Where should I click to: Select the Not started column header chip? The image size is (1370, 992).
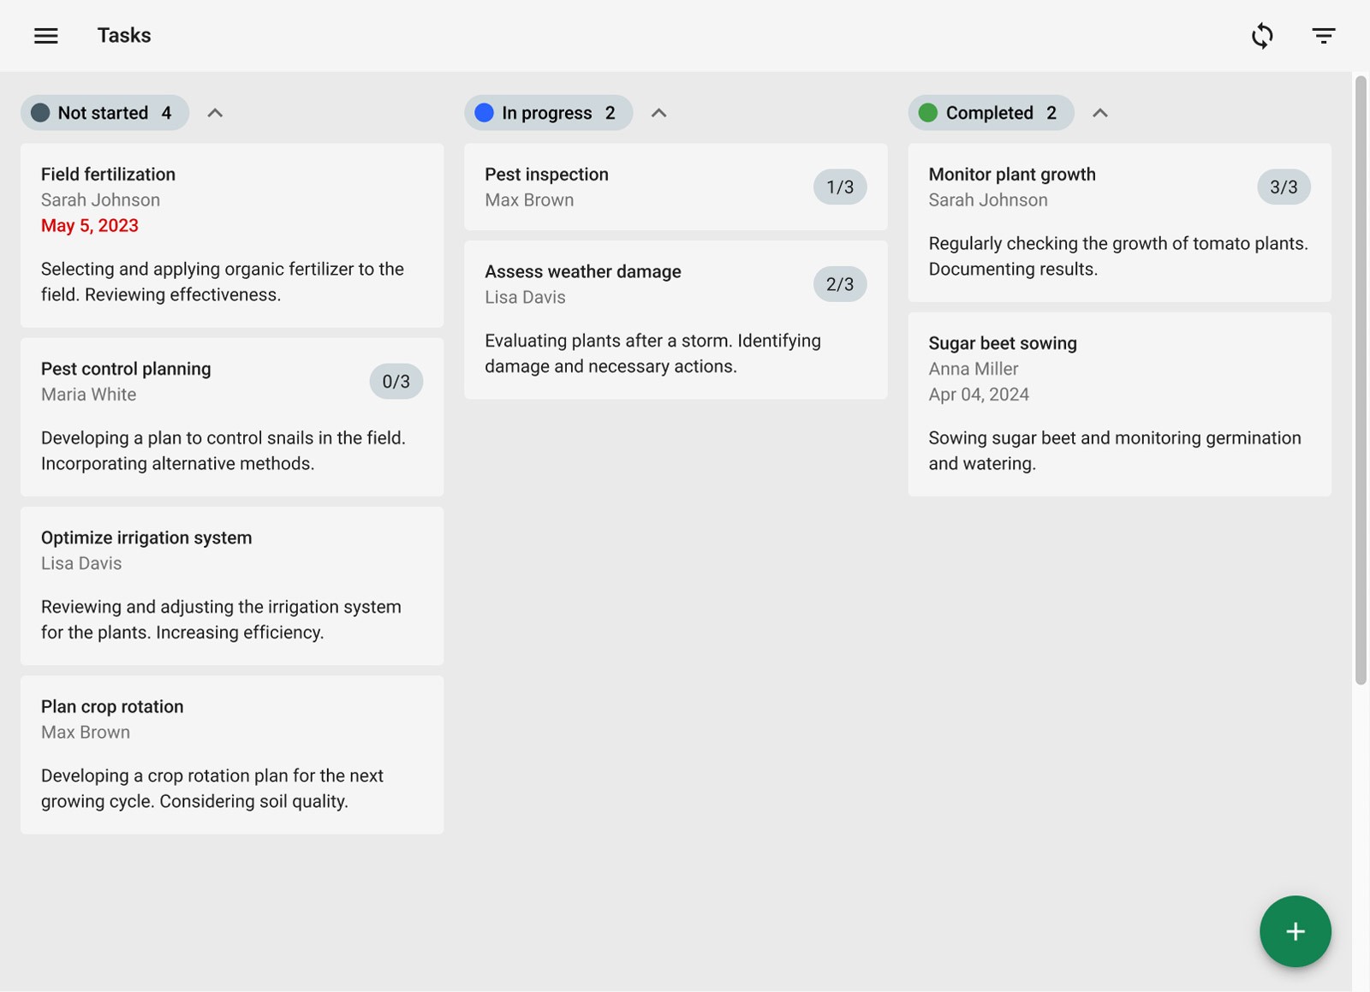click(x=104, y=112)
